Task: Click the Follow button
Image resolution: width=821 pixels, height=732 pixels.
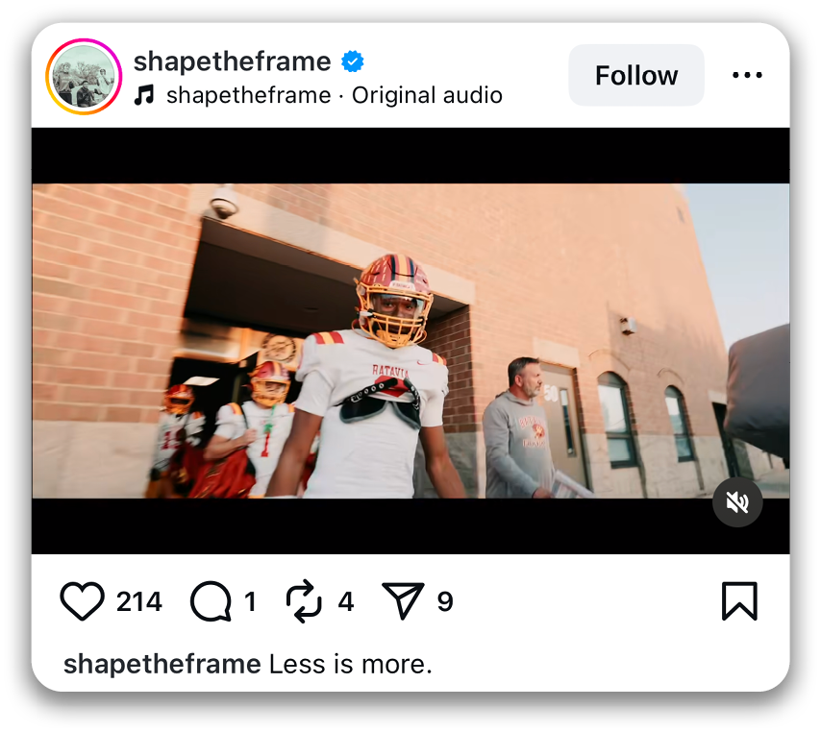Action: pyautogui.click(x=636, y=75)
